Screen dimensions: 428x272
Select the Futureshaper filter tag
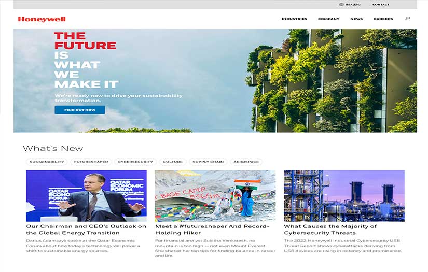(x=91, y=162)
